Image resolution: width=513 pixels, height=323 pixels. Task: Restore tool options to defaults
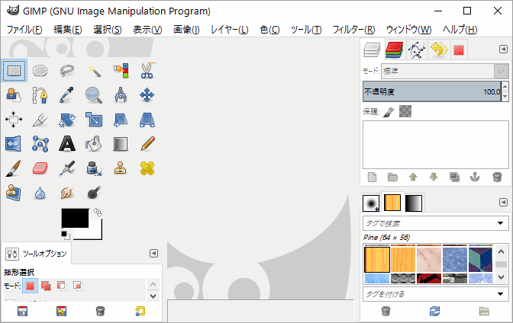pos(140,311)
